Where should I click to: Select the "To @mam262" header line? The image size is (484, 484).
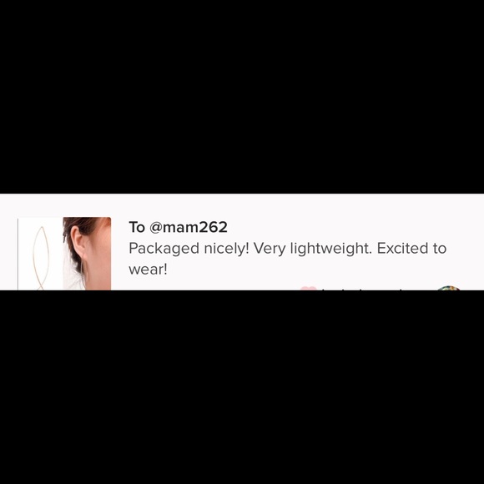(178, 227)
